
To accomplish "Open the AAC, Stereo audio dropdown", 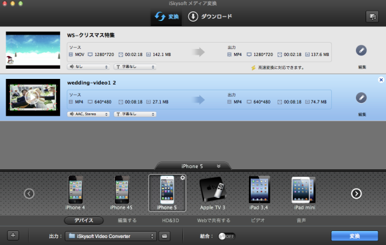I will click(x=89, y=114).
